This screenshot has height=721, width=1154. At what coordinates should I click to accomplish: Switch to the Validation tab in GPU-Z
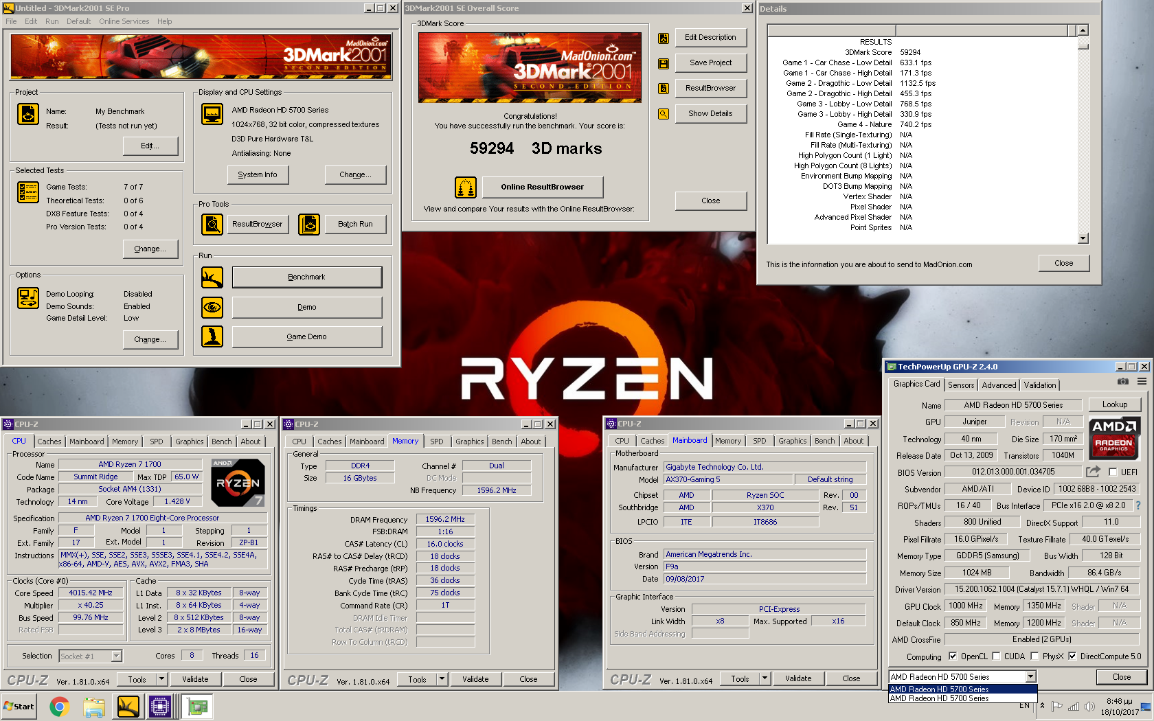(x=1040, y=385)
